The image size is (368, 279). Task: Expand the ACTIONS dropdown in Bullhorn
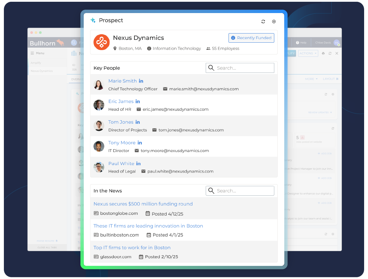(308, 54)
